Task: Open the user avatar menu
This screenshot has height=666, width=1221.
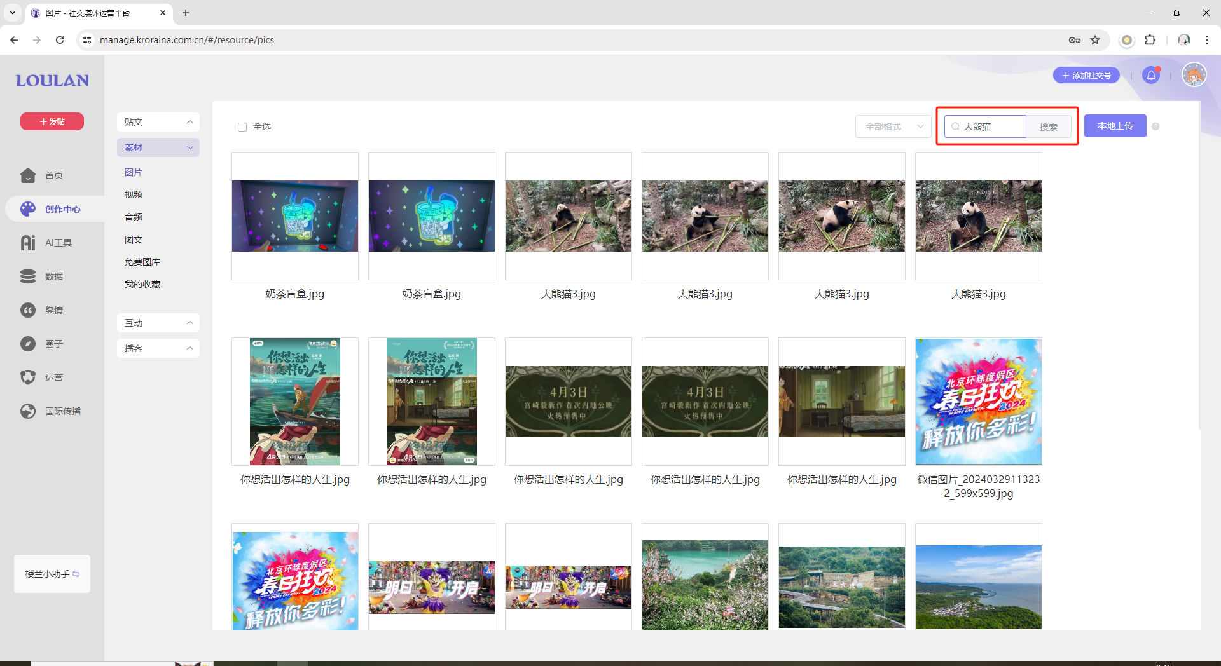Action: [1194, 75]
